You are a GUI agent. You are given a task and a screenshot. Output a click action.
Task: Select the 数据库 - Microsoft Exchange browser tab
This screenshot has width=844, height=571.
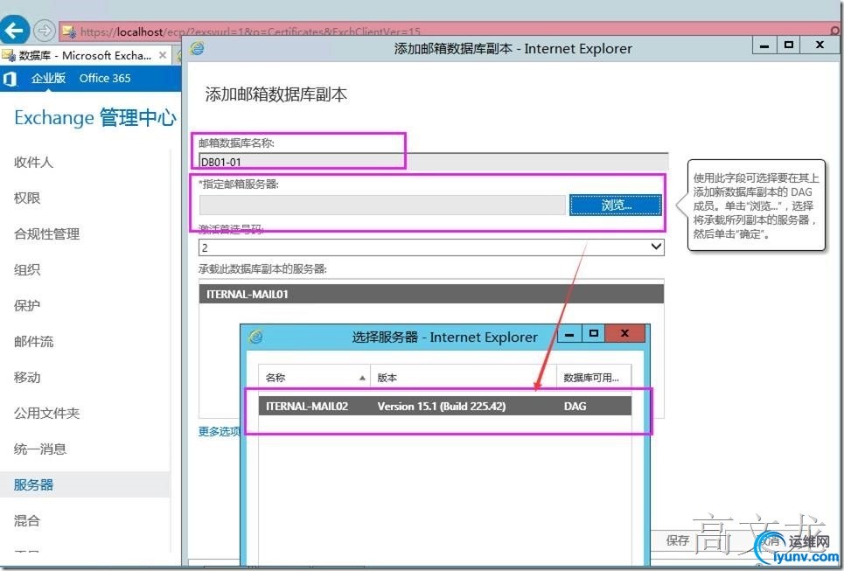[86, 55]
